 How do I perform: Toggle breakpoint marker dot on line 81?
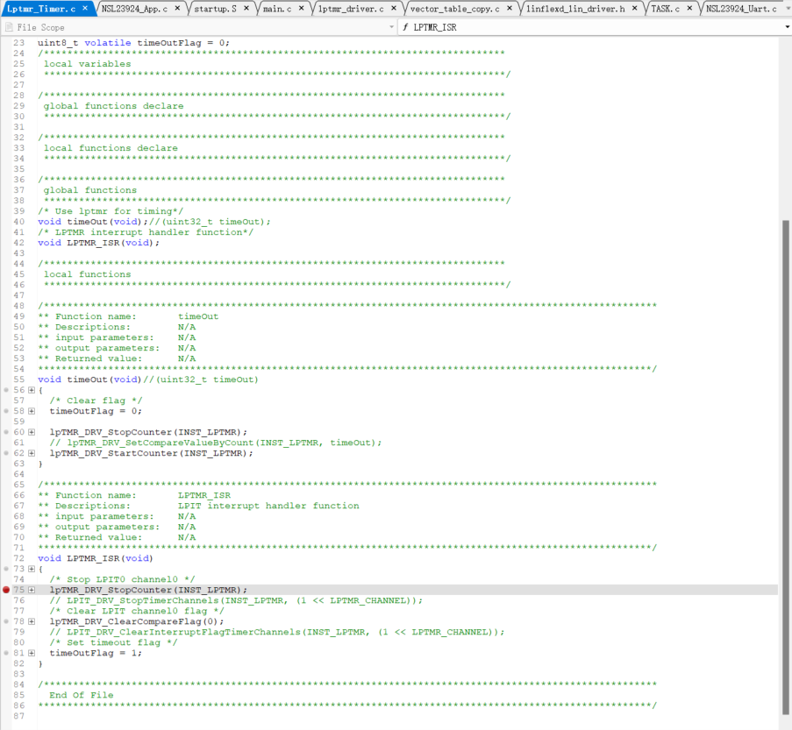tap(6, 653)
